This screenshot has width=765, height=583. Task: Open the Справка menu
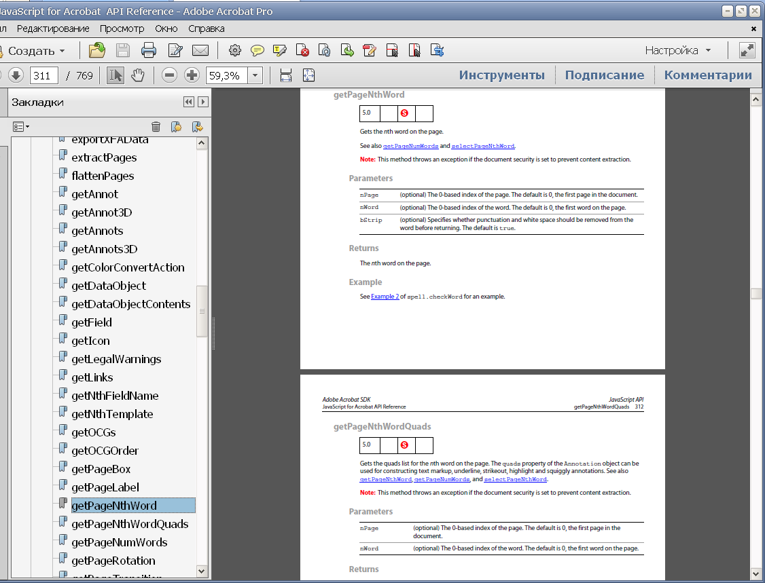[x=207, y=29]
